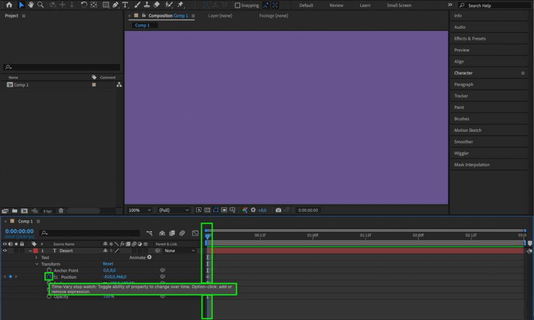Click the Position stopwatch to remove keyframes
Image resolution: width=534 pixels, height=320 pixels.
click(49, 277)
